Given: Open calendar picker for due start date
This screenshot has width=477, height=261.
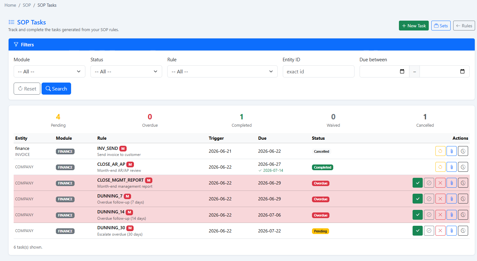Looking at the screenshot, I should click(x=402, y=71).
